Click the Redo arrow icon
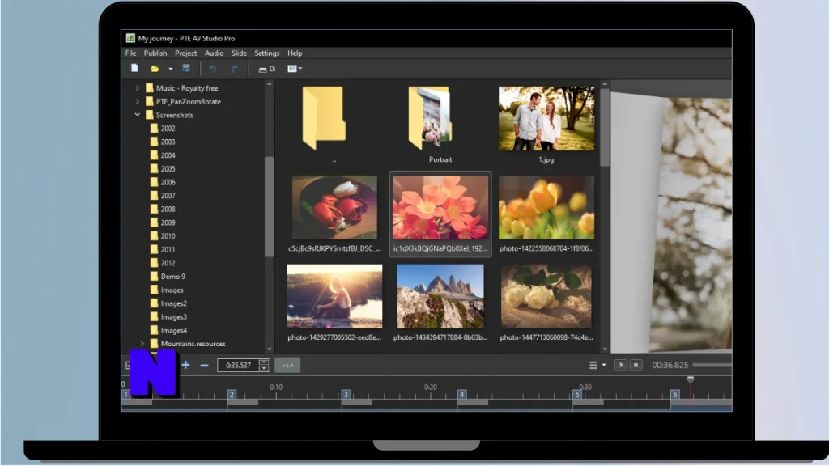Viewport: 829px width, 466px height. [x=234, y=69]
